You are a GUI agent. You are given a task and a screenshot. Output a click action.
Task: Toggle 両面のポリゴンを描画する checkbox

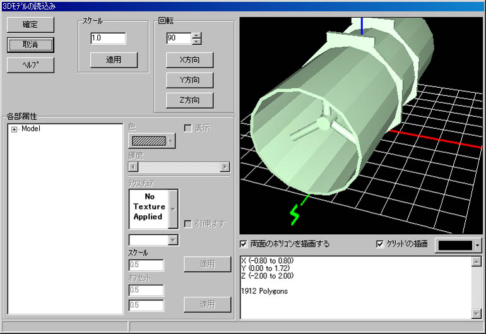(x=244, y=244)
